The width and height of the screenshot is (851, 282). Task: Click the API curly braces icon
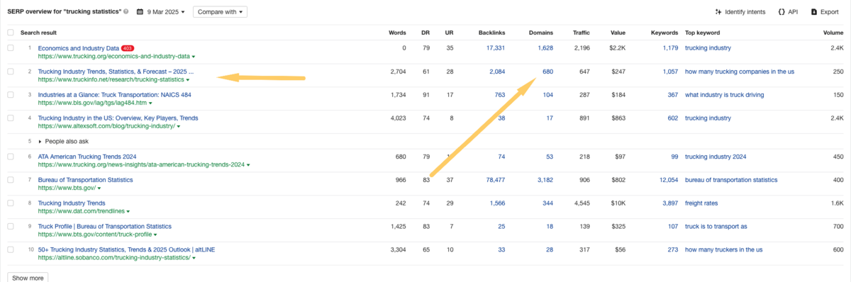coord(782,12)
